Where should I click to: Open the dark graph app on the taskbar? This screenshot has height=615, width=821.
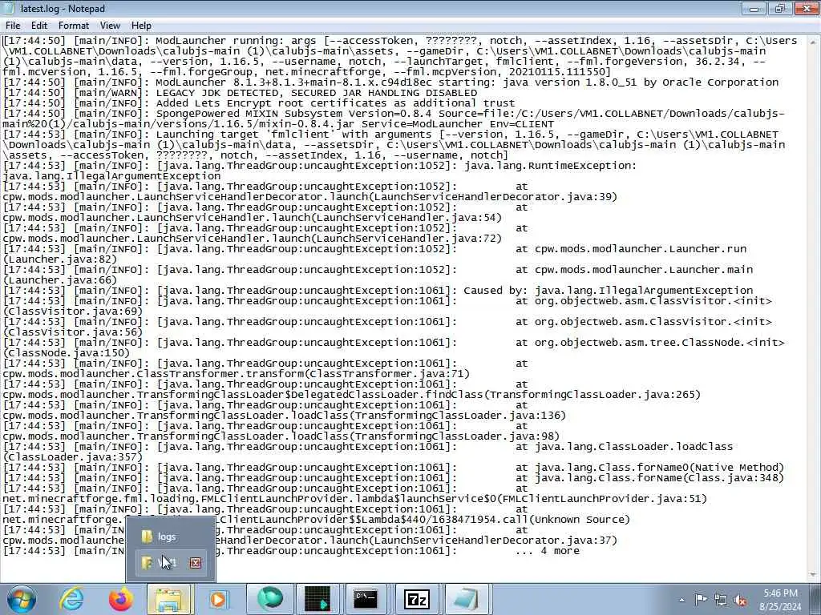click(317, 599)
